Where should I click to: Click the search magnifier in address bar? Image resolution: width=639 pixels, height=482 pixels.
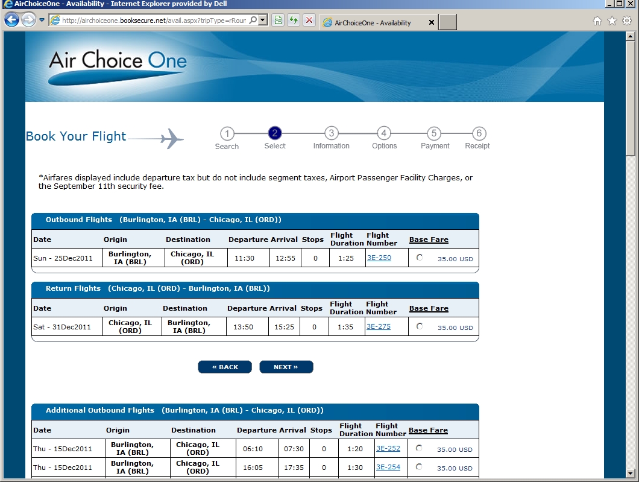click(253, 20)
